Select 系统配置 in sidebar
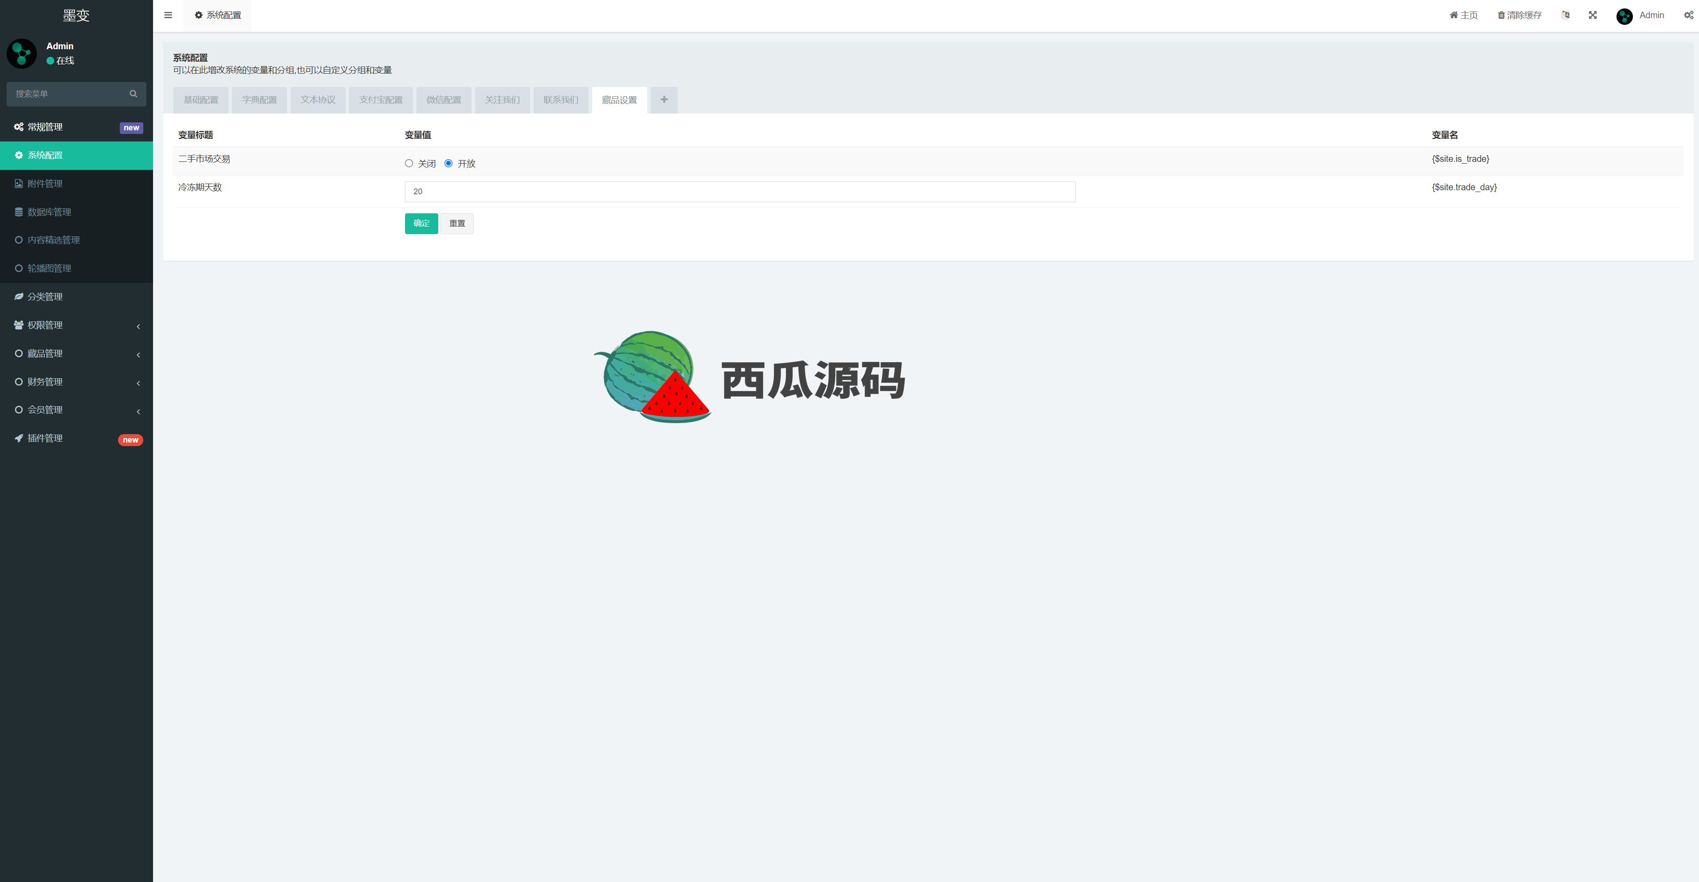1699x882 pixels. click(76, 156)
